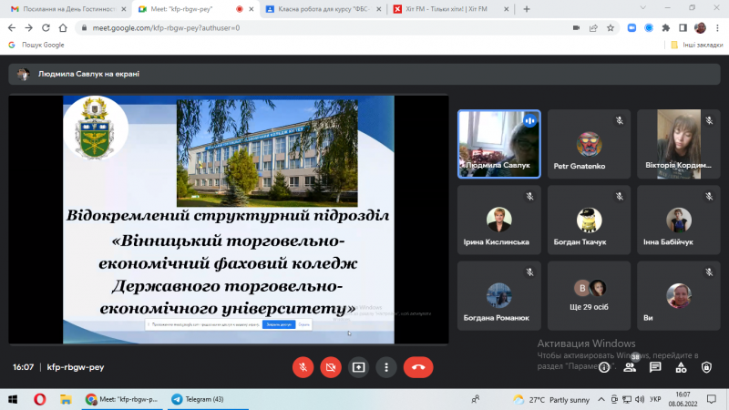Viewport: 729px width, 410px height.
Task: Open the in-call chat panel
Action: [655, 367]
